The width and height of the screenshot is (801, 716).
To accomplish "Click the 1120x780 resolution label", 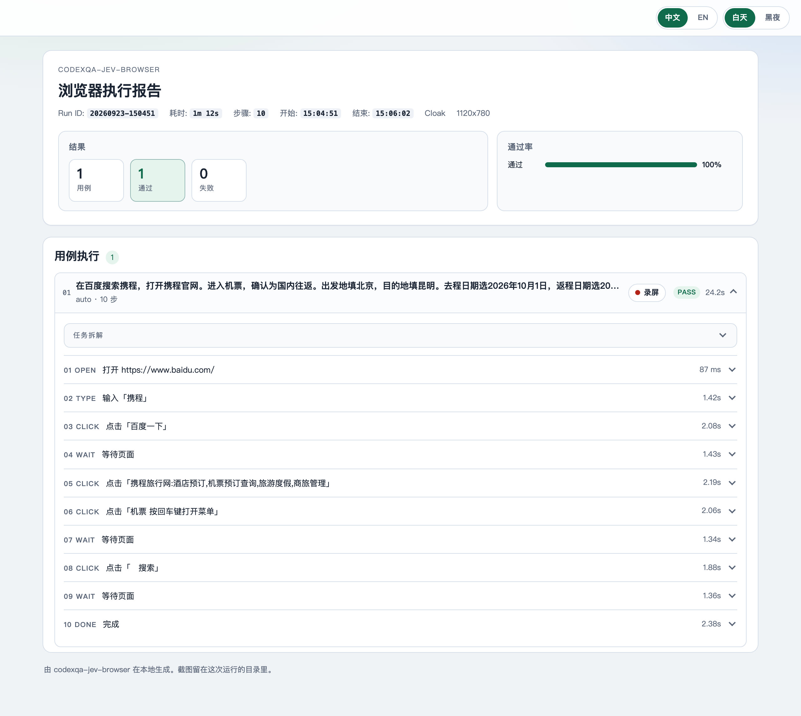I will click(x=473, y=113).
